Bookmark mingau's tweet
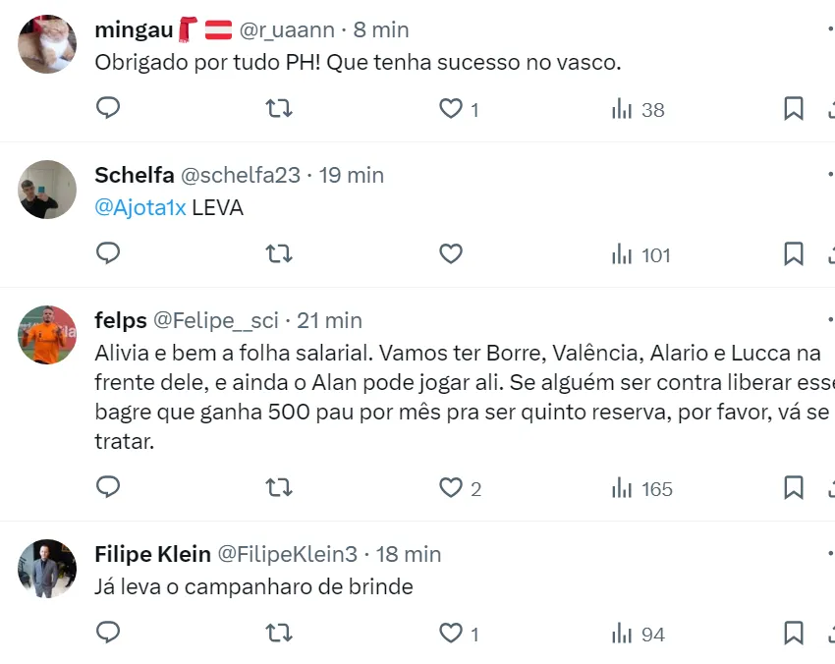Screen dimensions: 835x664 point(793,108)
